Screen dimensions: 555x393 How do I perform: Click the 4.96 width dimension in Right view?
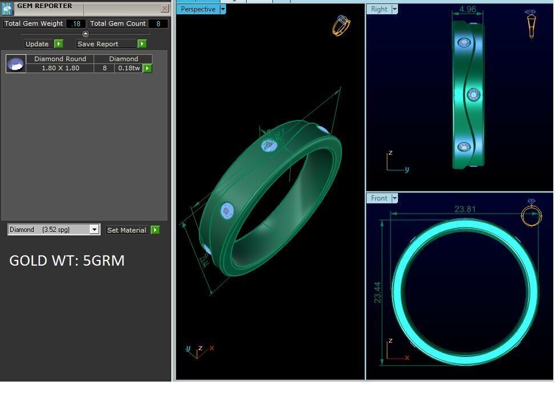coord(468,9)
